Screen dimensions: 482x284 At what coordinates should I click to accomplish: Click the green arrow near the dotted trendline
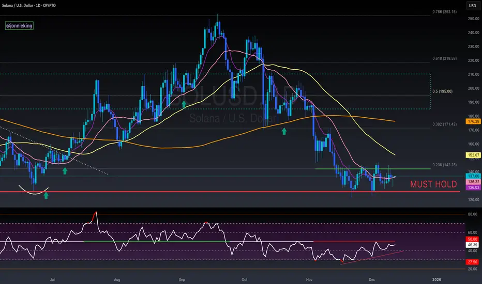click(65, 170)
